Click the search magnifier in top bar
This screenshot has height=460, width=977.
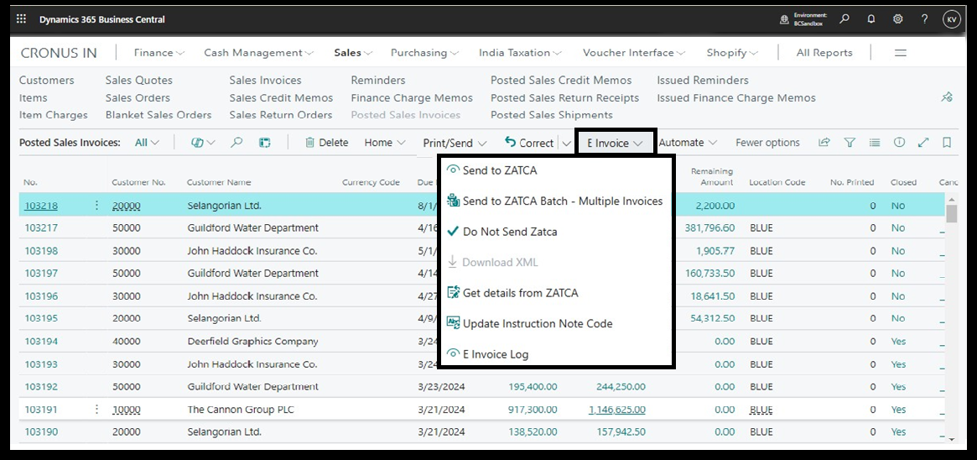tap(844, 19)
